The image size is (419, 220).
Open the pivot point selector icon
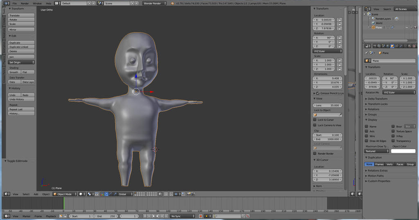click(90, 194)
